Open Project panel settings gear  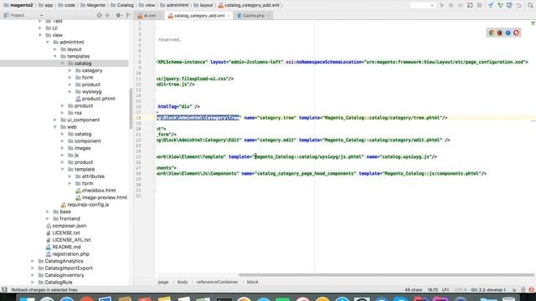pos(118,15)
